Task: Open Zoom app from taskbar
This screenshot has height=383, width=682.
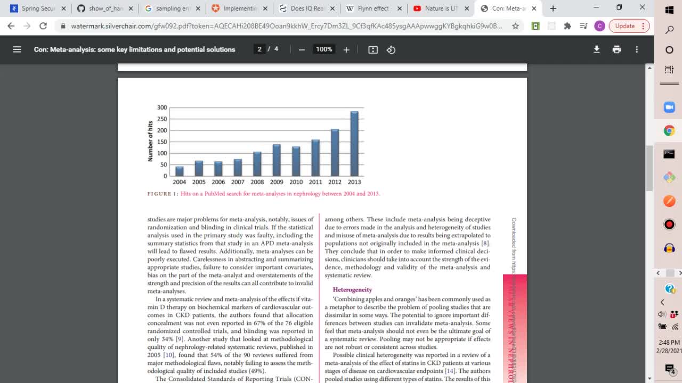Action: click(669, 107)
